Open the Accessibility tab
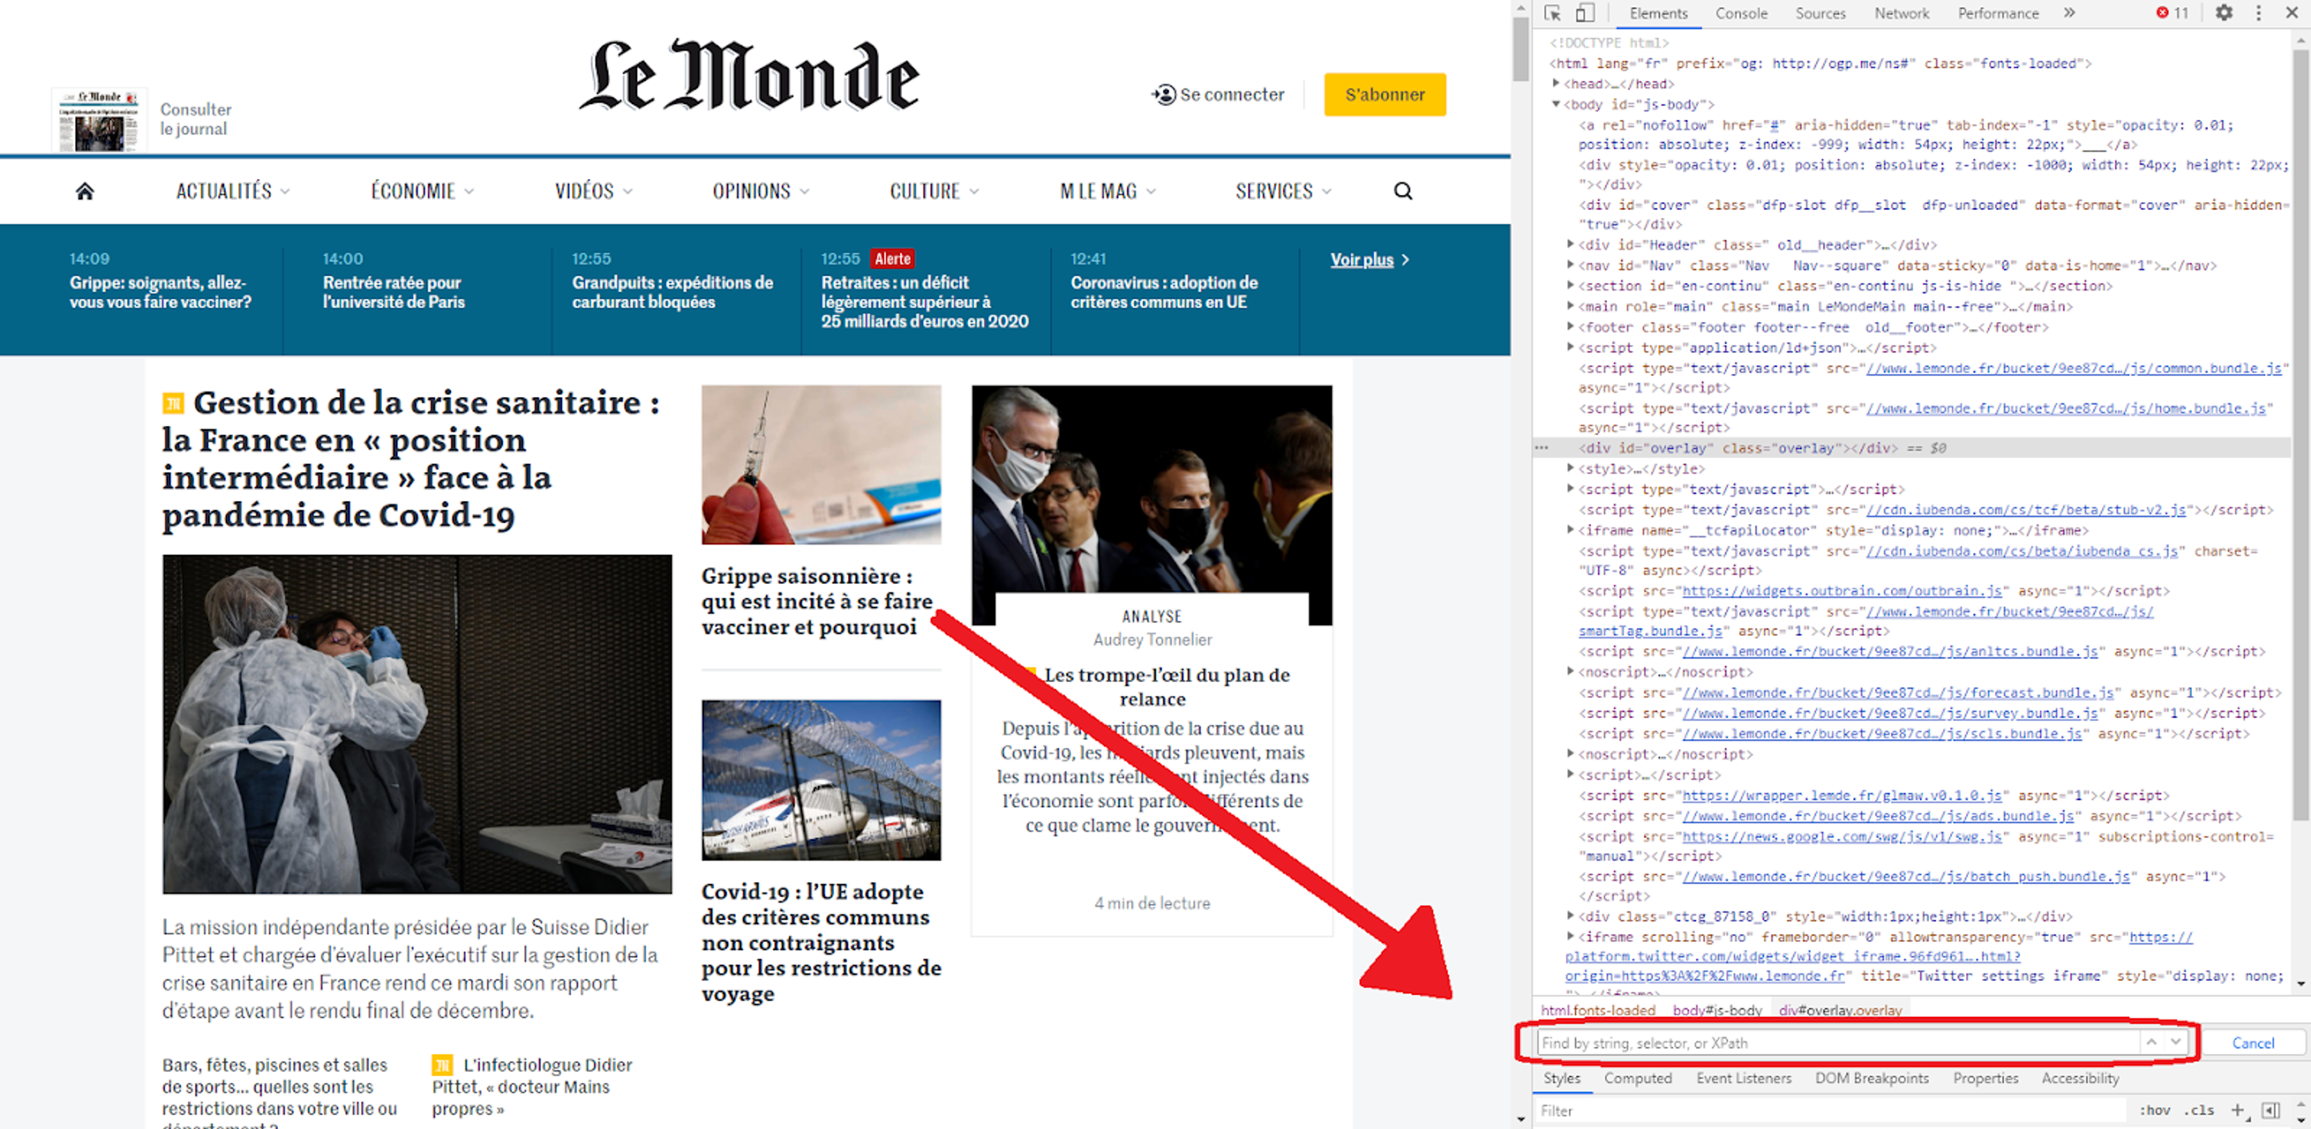2311x1129 pixels. coord(2079,1078)
